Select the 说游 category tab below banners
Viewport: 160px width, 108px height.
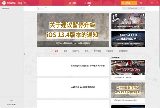(x=65, y=51)
